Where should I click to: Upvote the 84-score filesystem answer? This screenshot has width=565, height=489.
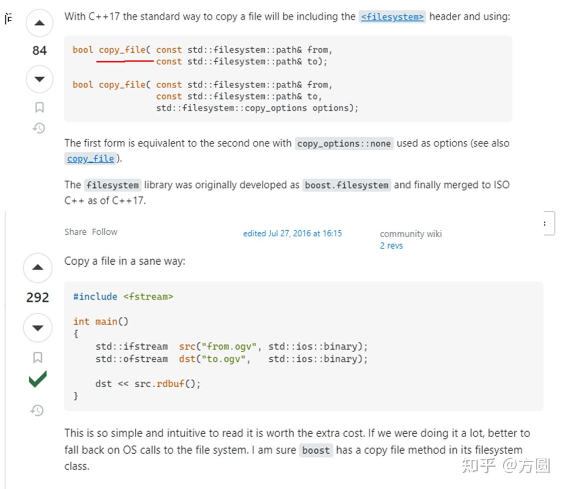(x=40, y=23)
